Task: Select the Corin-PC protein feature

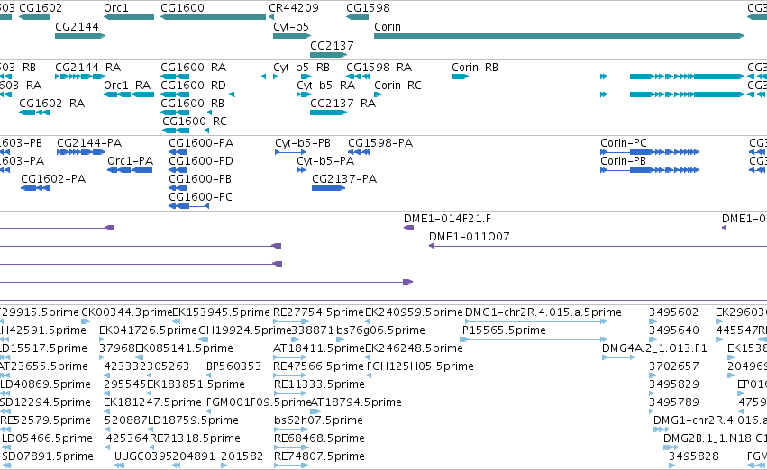Action: point(650,152)
